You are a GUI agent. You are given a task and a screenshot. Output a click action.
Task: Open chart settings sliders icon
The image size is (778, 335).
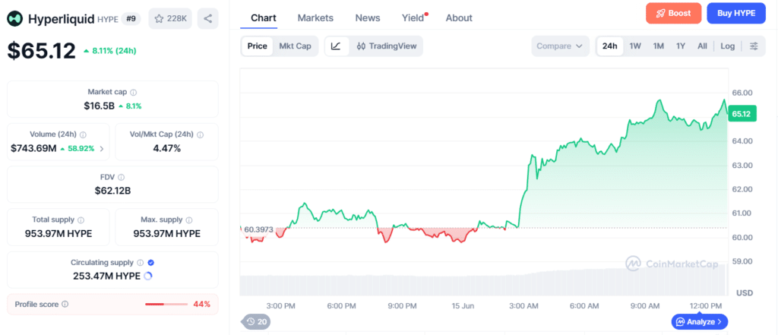tap(754, 46)
